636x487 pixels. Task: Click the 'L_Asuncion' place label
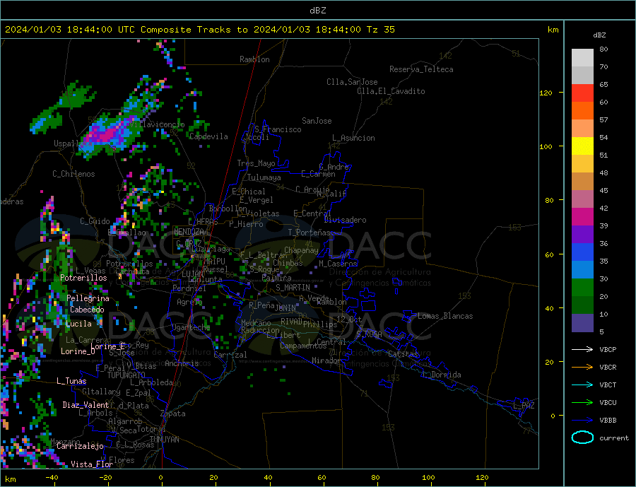coord(353,138)
